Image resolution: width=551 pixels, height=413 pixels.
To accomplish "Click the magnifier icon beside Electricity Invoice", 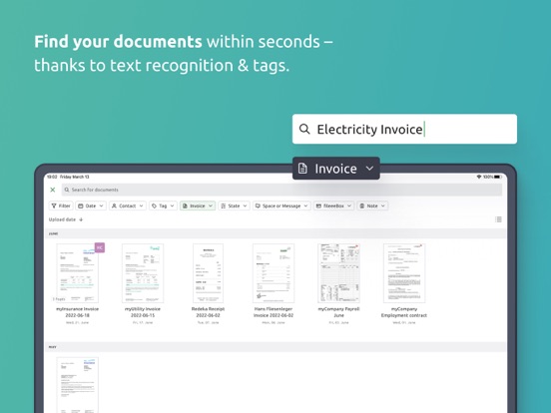I will click(x=304, y=129).
